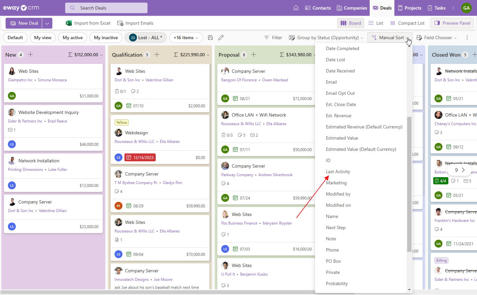Expand the +16 items views dropdown
Viewport: 477px width, 295px height.
186,38
